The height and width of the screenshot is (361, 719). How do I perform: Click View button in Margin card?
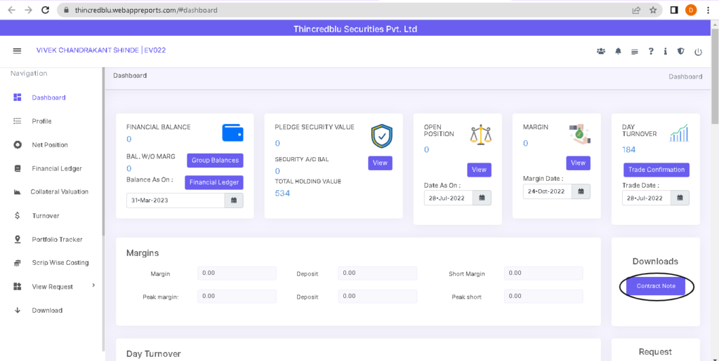coord(579,163)
